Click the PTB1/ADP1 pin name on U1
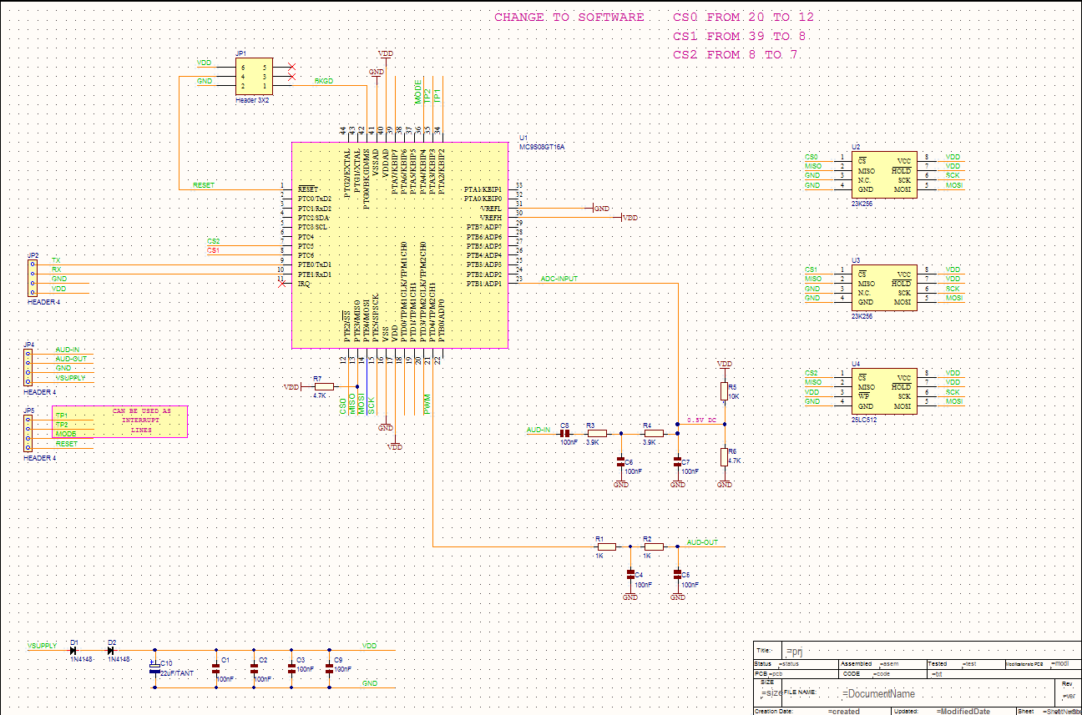The image size is (1082, 715). tap(483, 284)
